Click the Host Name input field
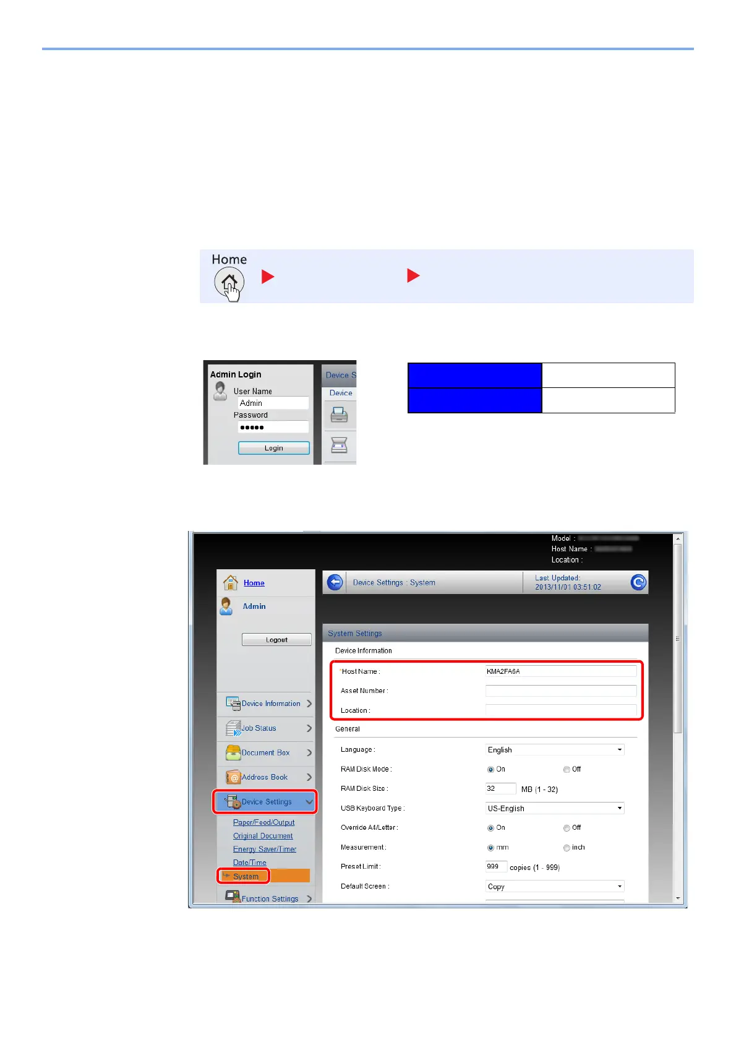 point(560,671)
